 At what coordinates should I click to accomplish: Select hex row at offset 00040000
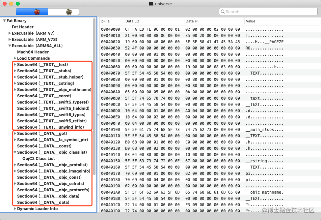point(210,29)
